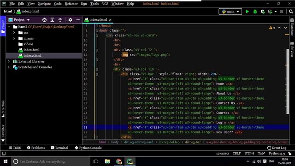The height and width of the screenshot is (166, 295).
Task: Click the tool windows quick access icon
Action: 4,154
